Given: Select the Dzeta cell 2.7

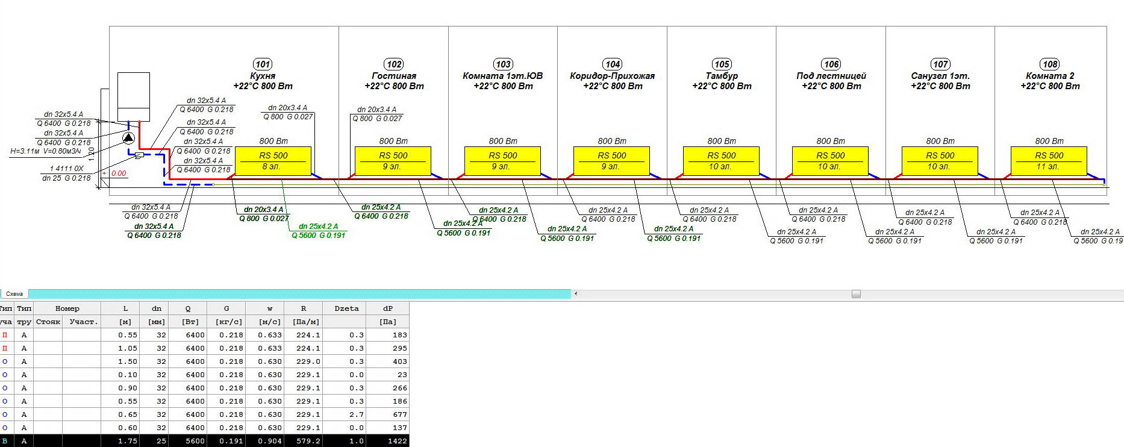Looking at the screenshot, I should coord(345,414).
